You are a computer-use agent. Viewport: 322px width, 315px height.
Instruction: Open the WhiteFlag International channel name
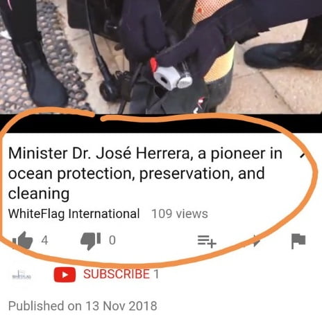pos(74,214)
